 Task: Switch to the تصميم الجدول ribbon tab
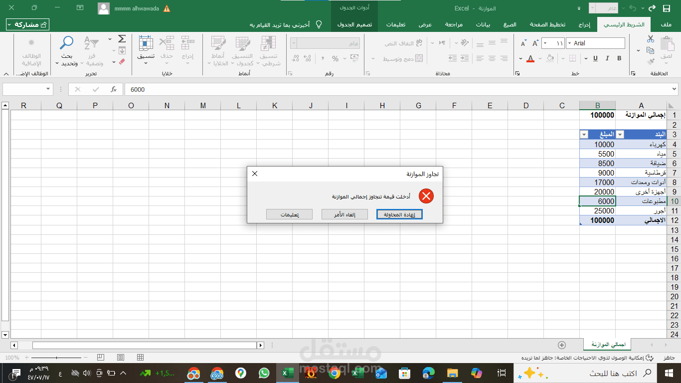(354, 24)
